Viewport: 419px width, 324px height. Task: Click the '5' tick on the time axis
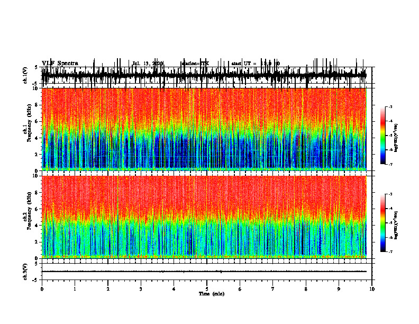pos(207,289)
